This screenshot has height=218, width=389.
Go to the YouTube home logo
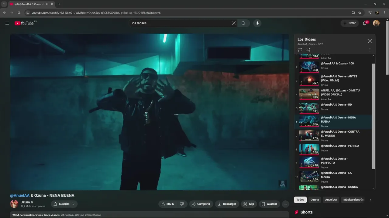(x=24, y=23)
